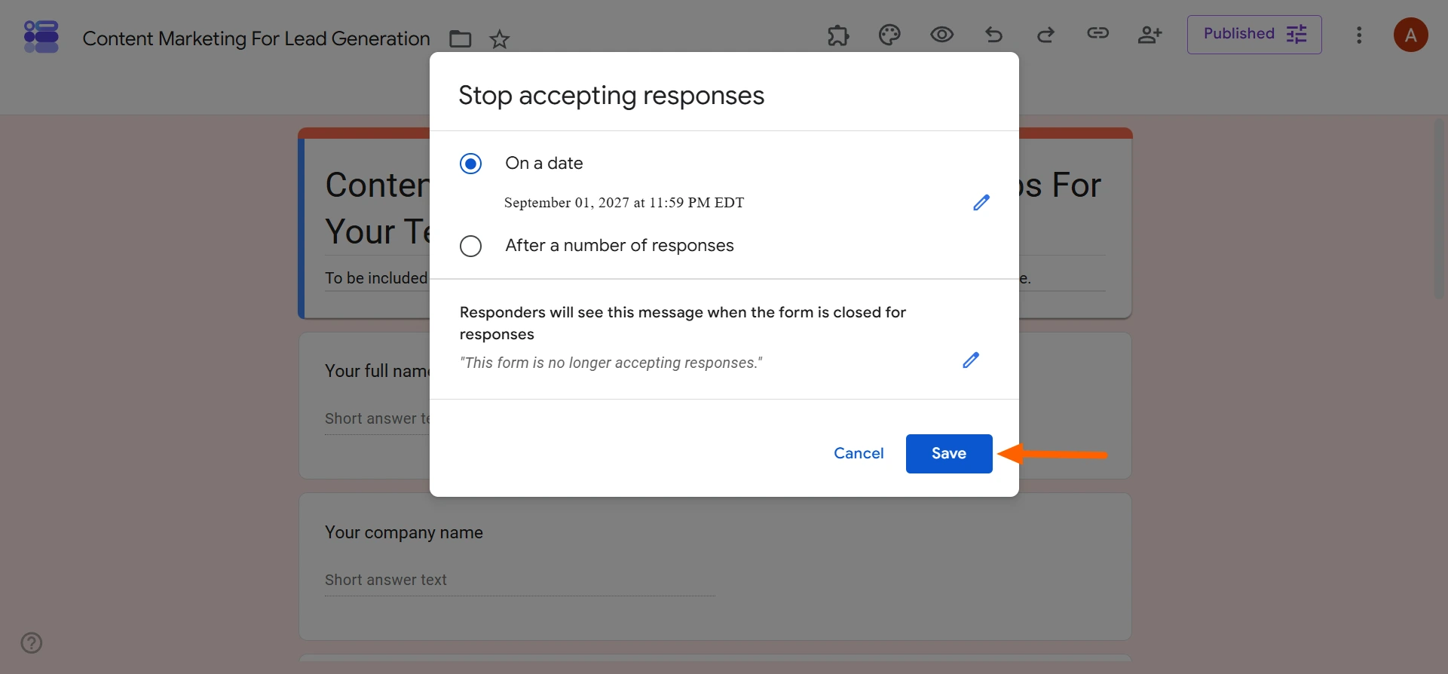Screen dimensions: 1448x674
Task: Open the add-ons puzzle icon
Action: pos(838,35)
